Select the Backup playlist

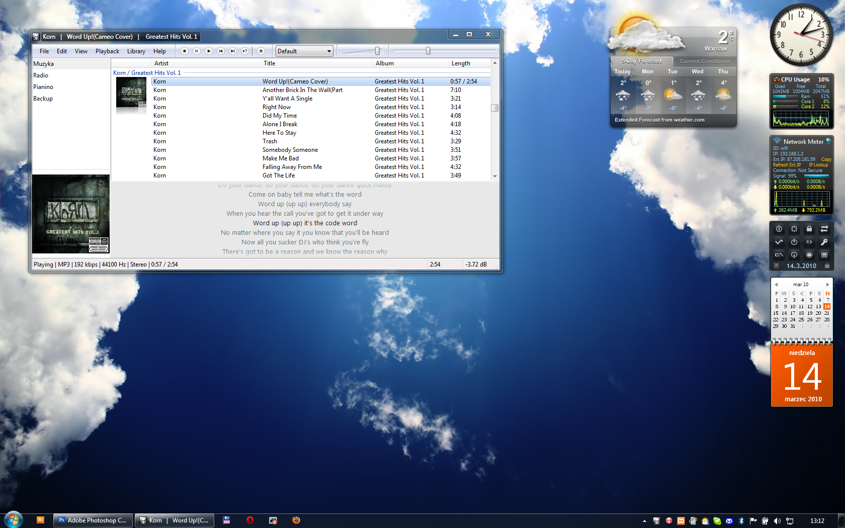coord(71,99)
